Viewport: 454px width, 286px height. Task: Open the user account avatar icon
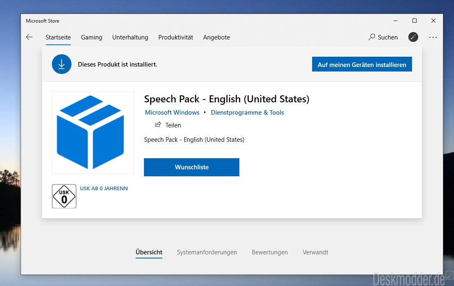(x=413, y=37)
